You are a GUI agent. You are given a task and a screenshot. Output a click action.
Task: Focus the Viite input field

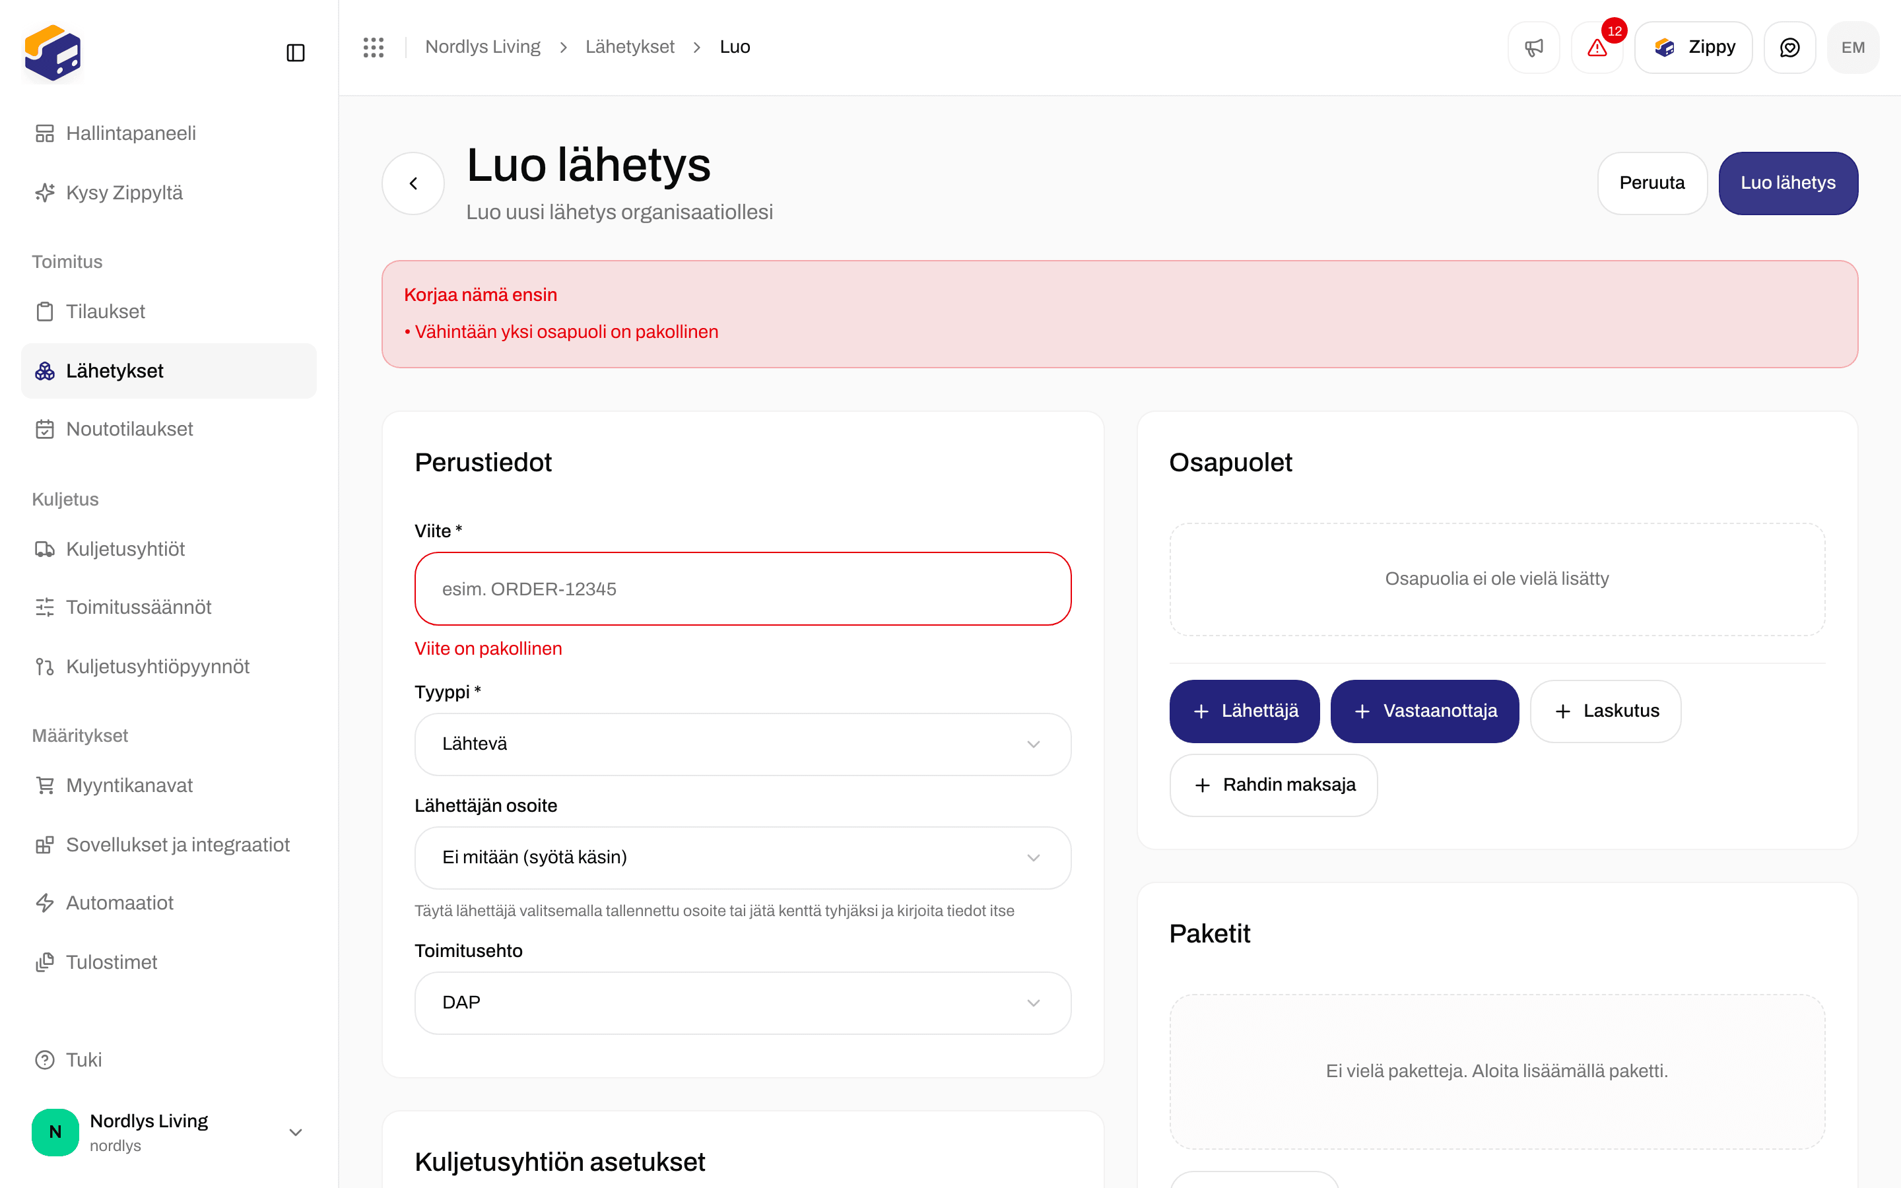(x=743, y=589)
